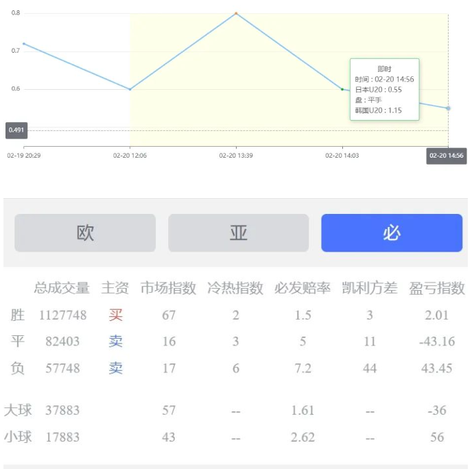Click the 市场指数 column header
The height and width of the screenshot is (469, 474).
(168, 288)
